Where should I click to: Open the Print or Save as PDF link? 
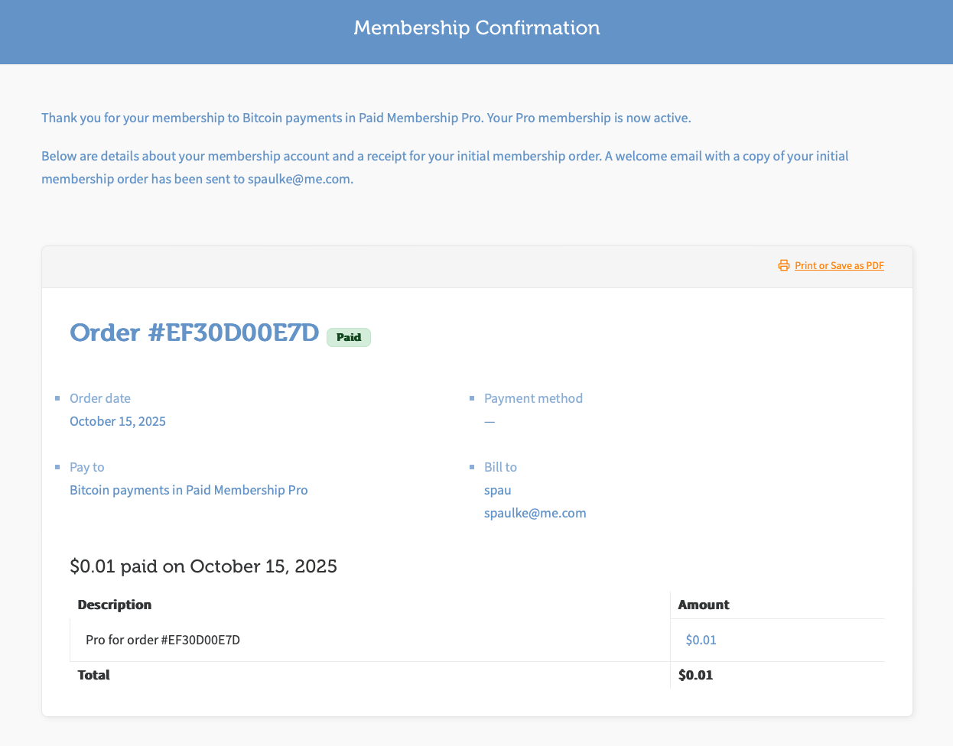(839, 266)
